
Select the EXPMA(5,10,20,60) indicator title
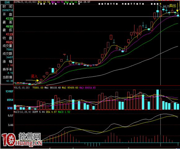coord(25,2)
